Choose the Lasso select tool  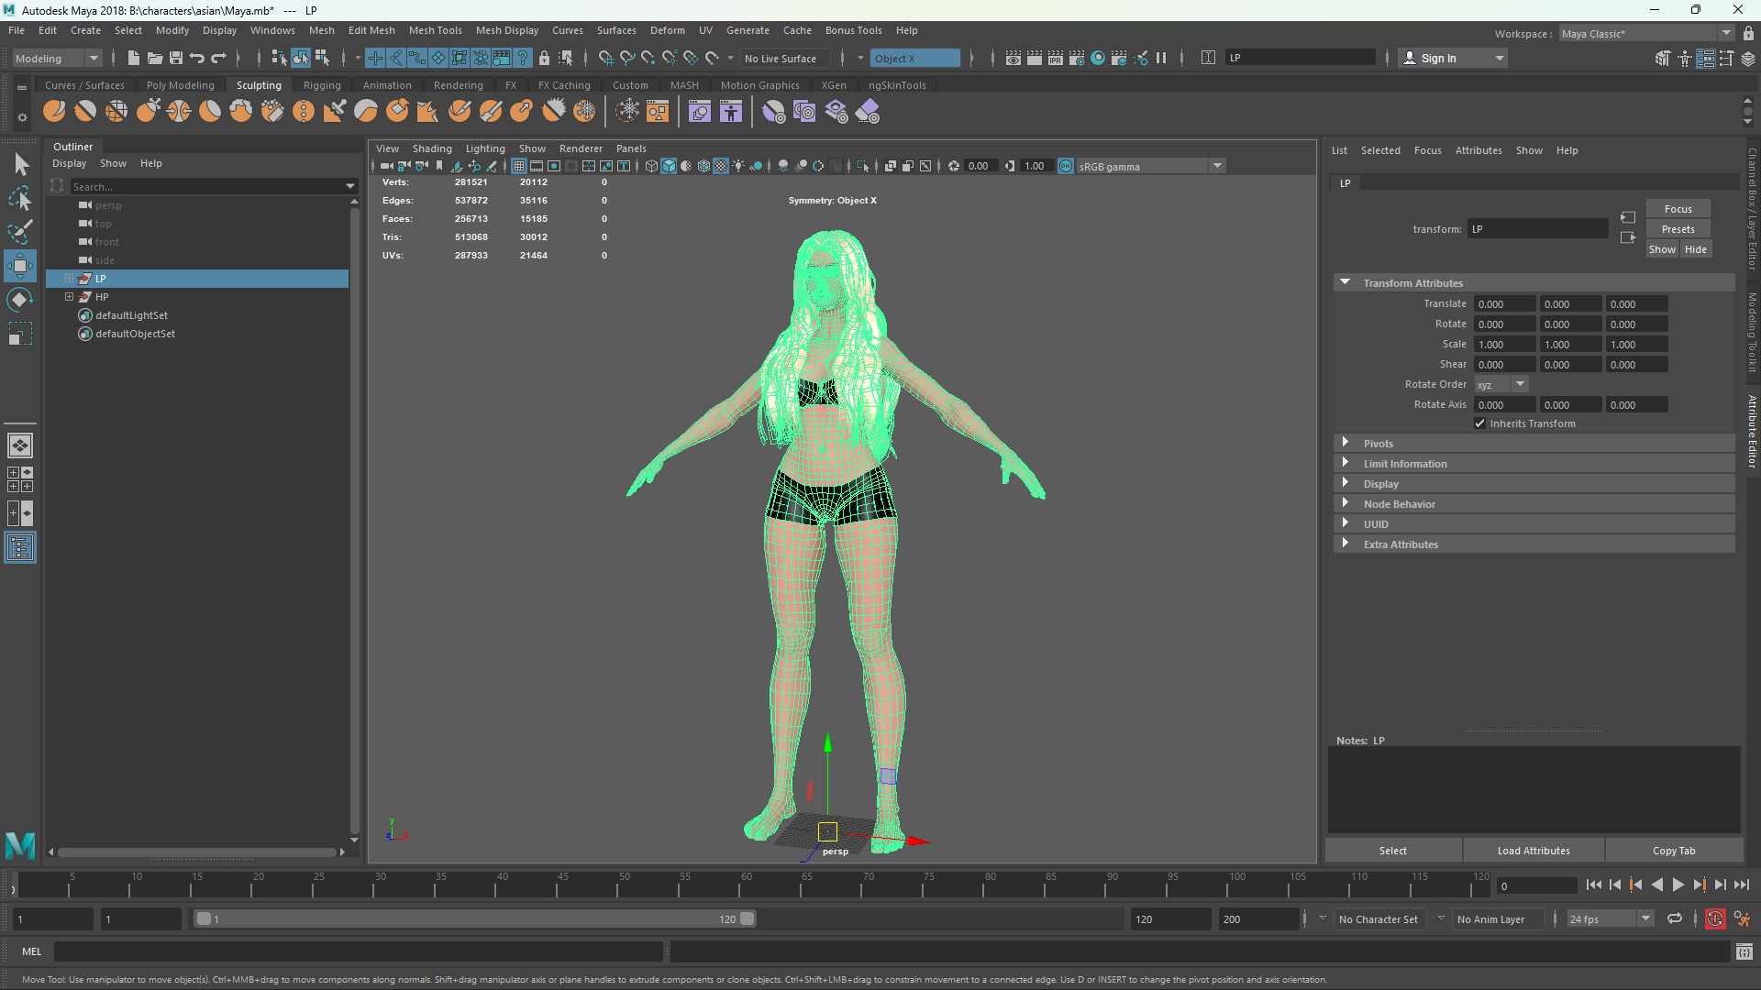[x=20, y=198]
